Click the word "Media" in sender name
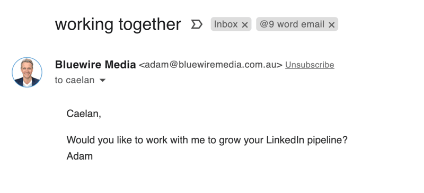Image resolution: width=424 pixels, height=193 pixels. coord(120,65)
